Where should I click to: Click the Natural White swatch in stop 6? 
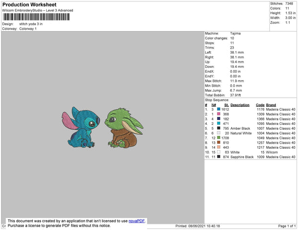(219, 133)
